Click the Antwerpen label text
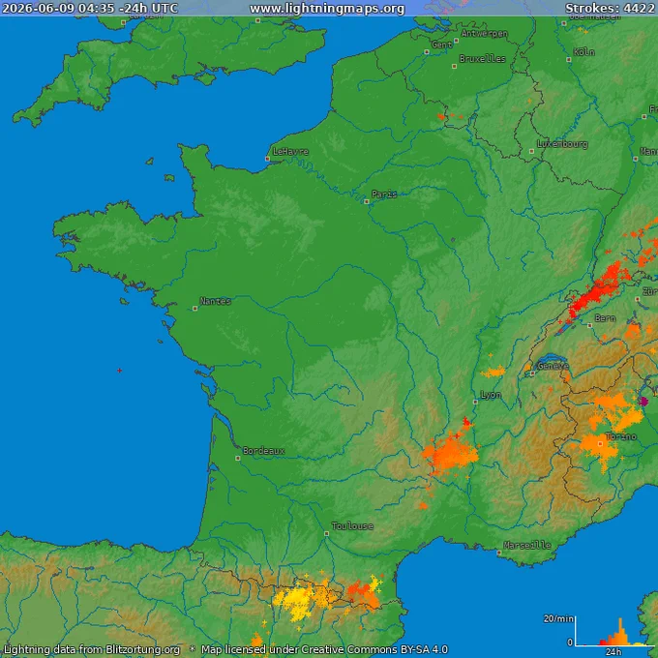The width and height of the screenshot is (658, 658). click(x=484, y=34)
